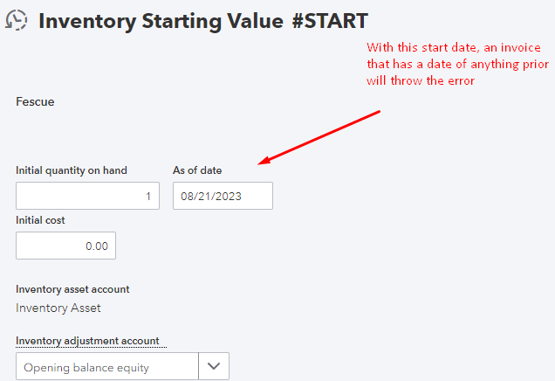Screen dimensions: 555x381
Task: Click the As of date label
Action: coord(197,170)
